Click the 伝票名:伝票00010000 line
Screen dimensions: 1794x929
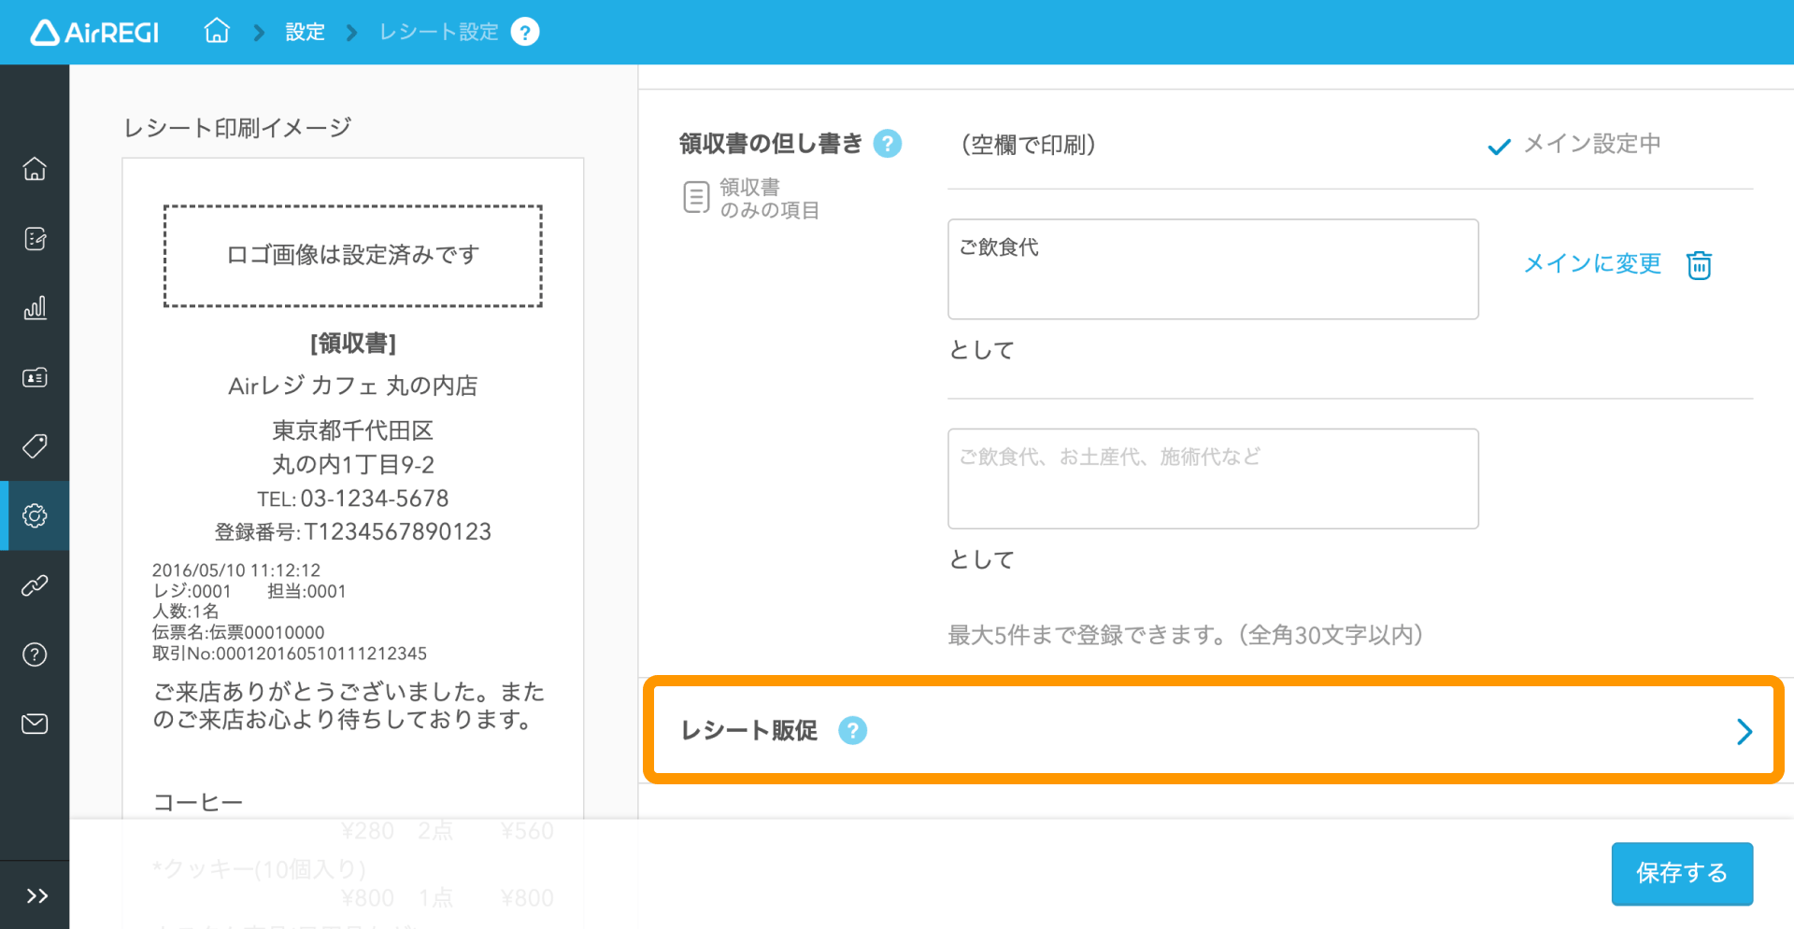coord(238,633)
